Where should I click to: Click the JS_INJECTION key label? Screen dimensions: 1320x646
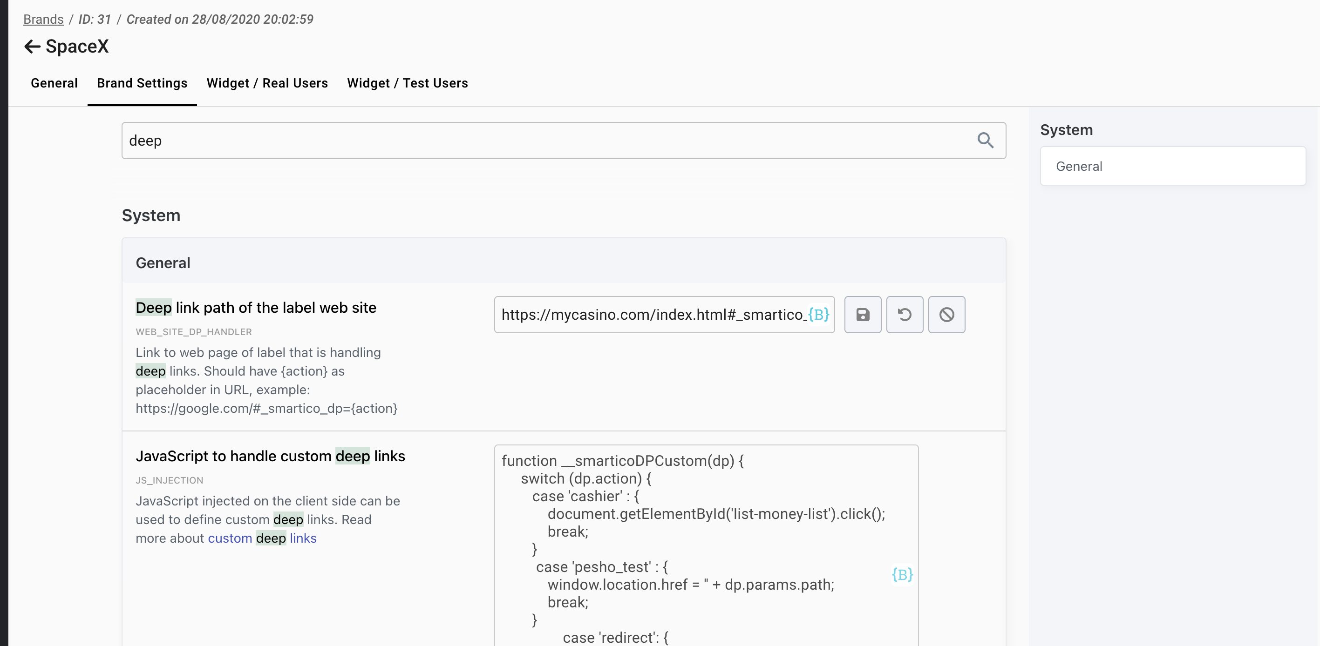click(x=170, y=480)
